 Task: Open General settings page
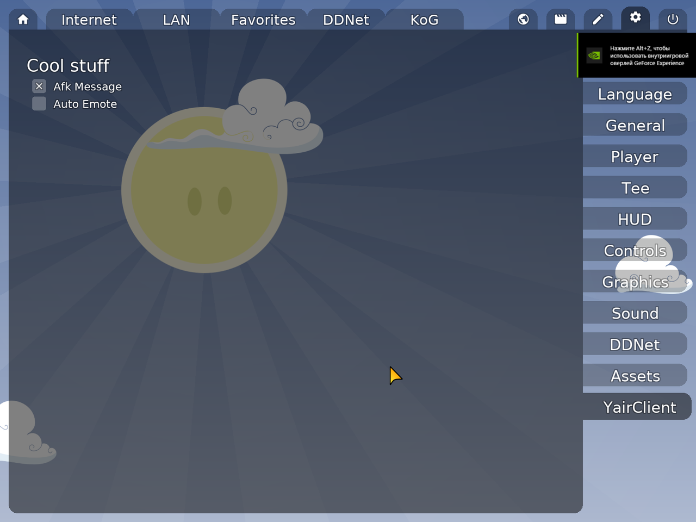point(635,126)
